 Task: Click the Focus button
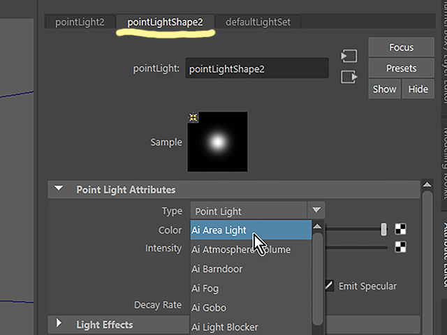coord(401,47)
